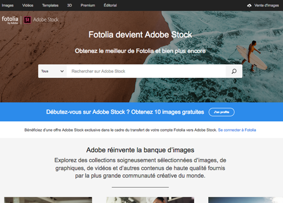
Task: Click the search magnifier icon
Action: [234, 71]
